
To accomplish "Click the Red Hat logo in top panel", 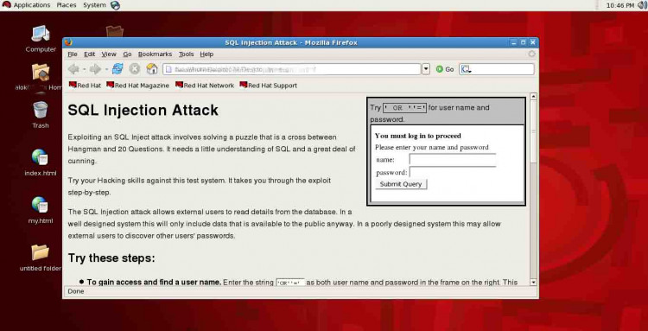I will [6, 5].
